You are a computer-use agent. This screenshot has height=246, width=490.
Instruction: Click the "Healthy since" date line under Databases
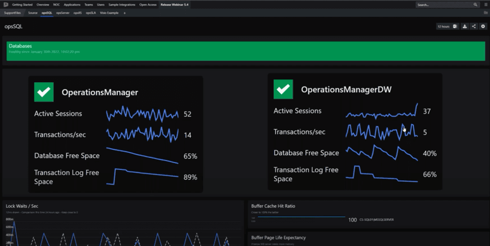click(44, 52)
